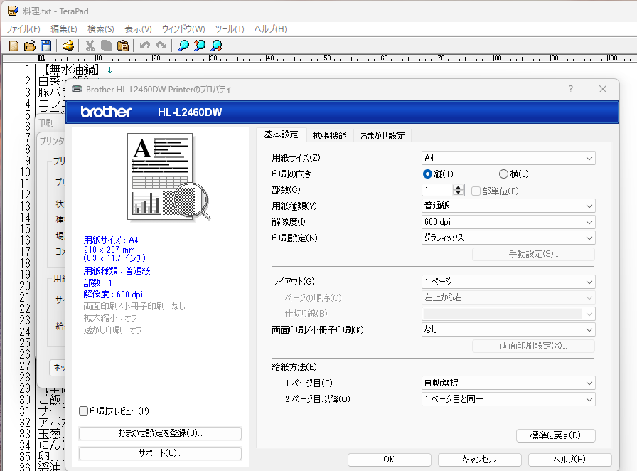Click the blue text 部数 : 1
Viewport: 637px width, 471px height.
click(98, 283)
